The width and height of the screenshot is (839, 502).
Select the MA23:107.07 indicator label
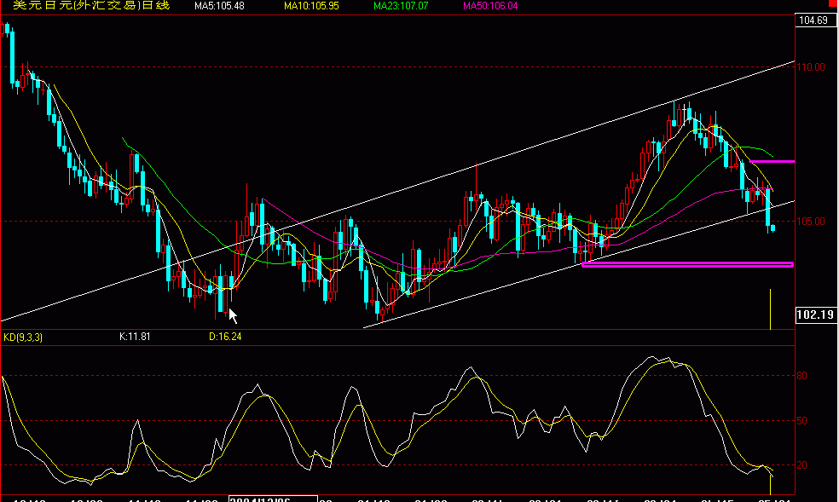pyautogui.click(x=401, y=6)
